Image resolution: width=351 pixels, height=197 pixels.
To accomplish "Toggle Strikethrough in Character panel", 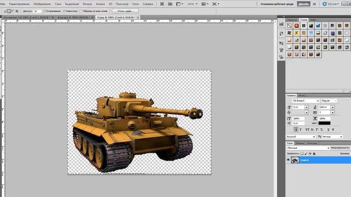I will tap(333, 130).
